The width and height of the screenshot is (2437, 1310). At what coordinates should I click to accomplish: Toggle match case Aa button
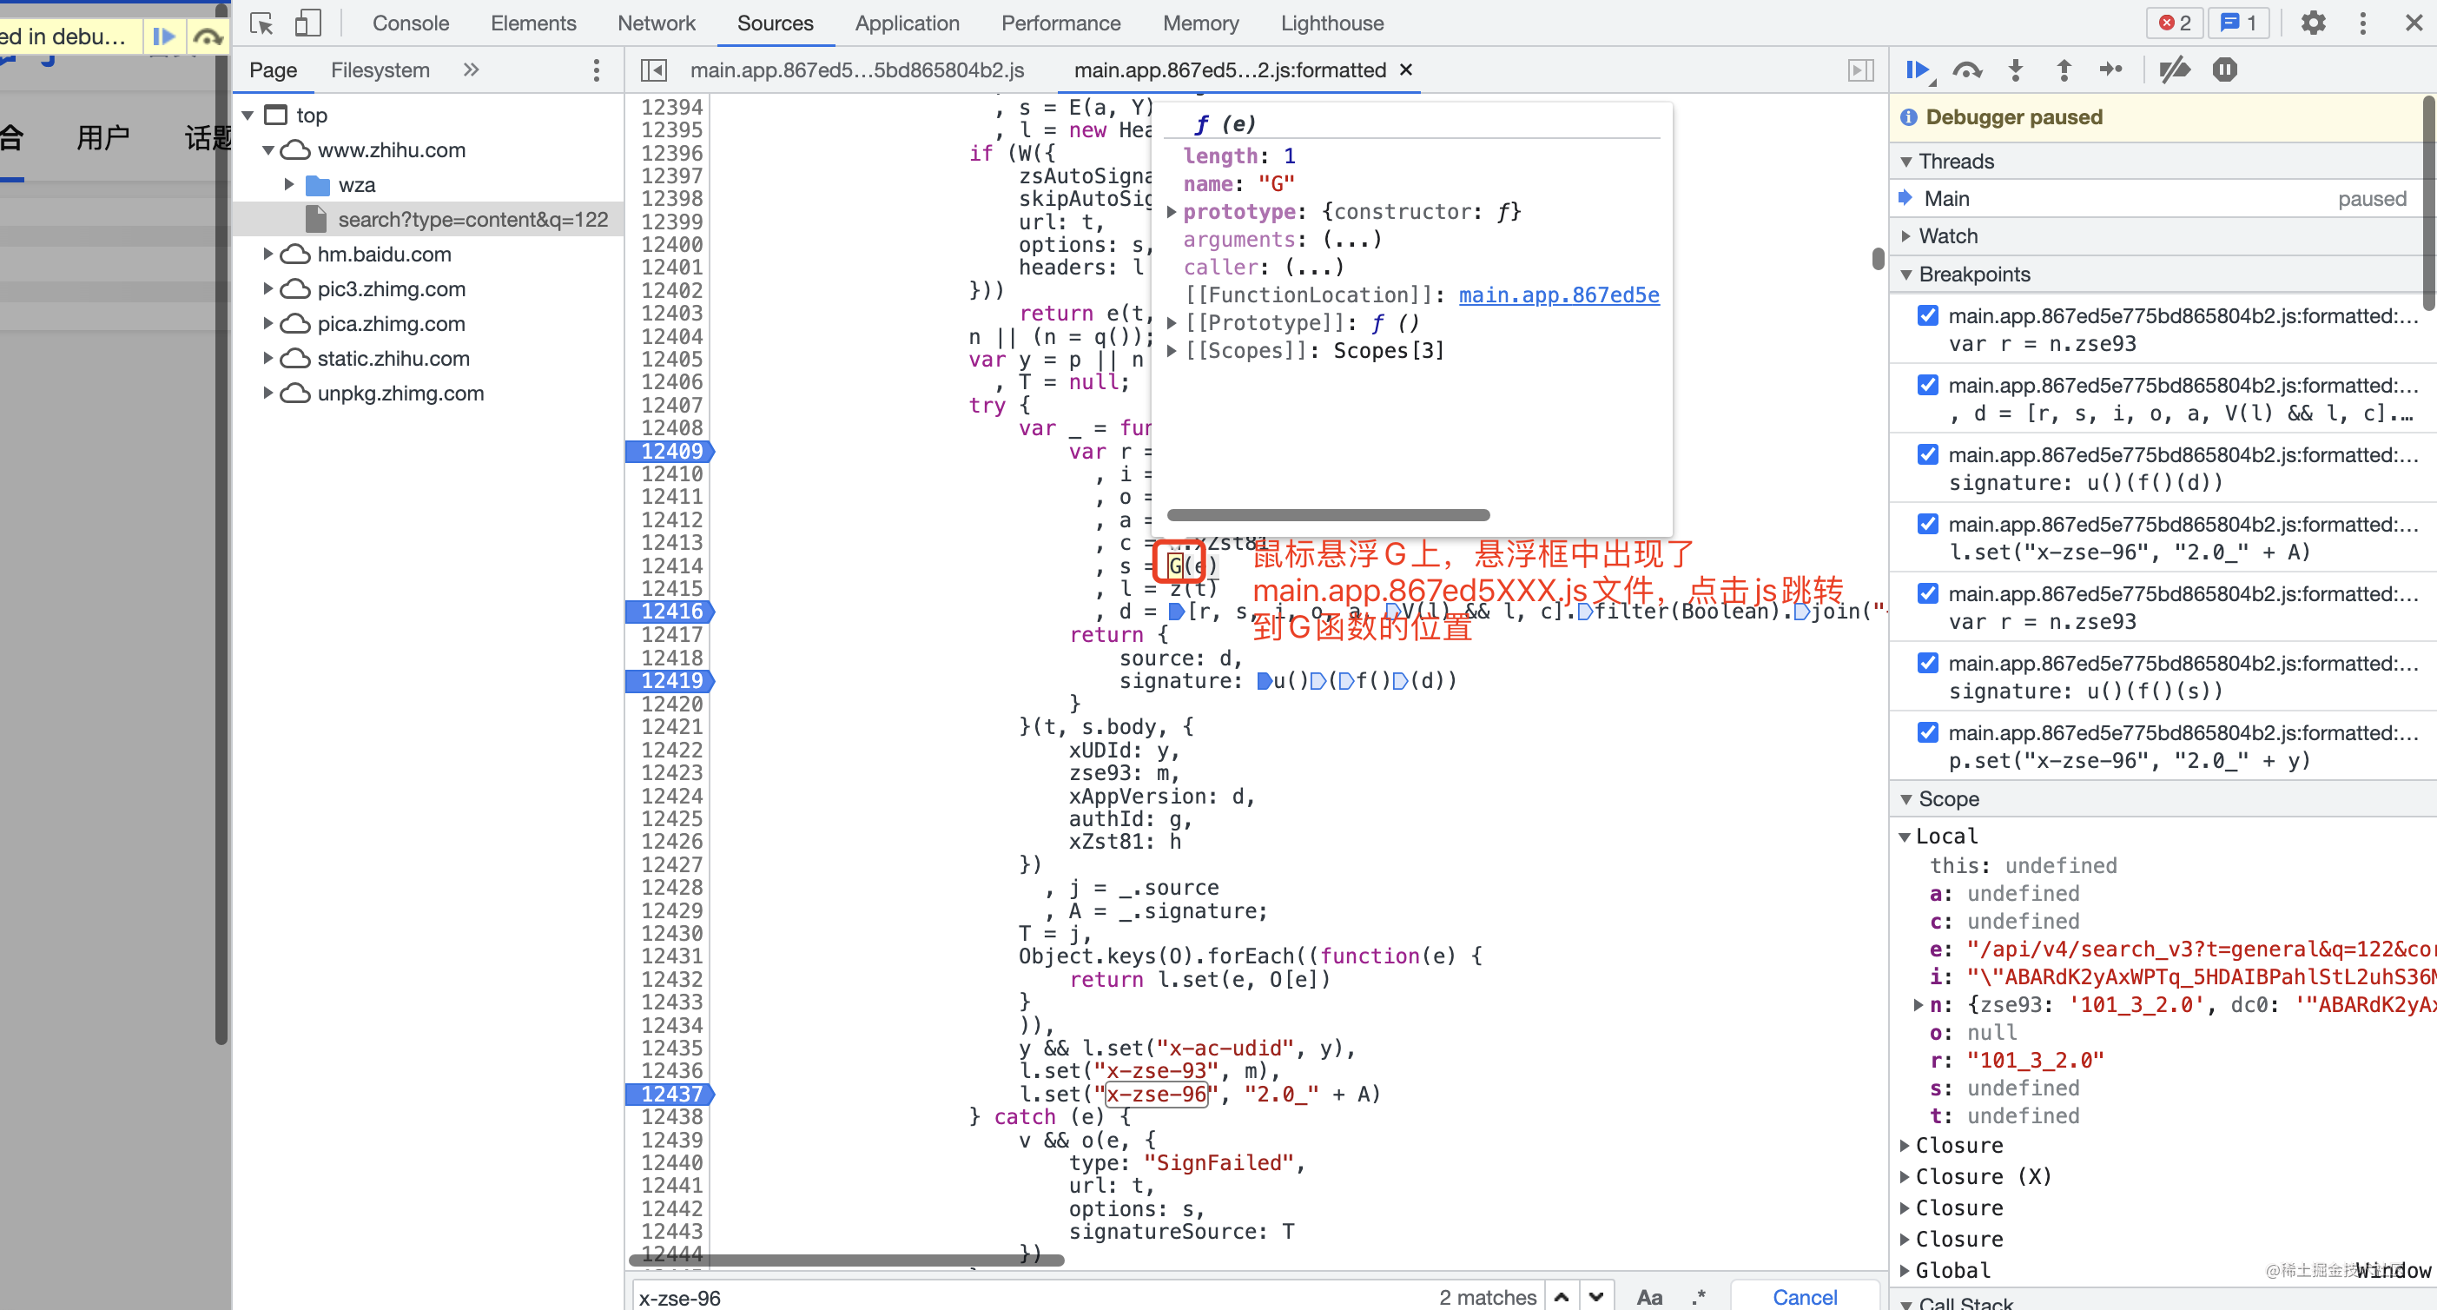(1649, 1297)
